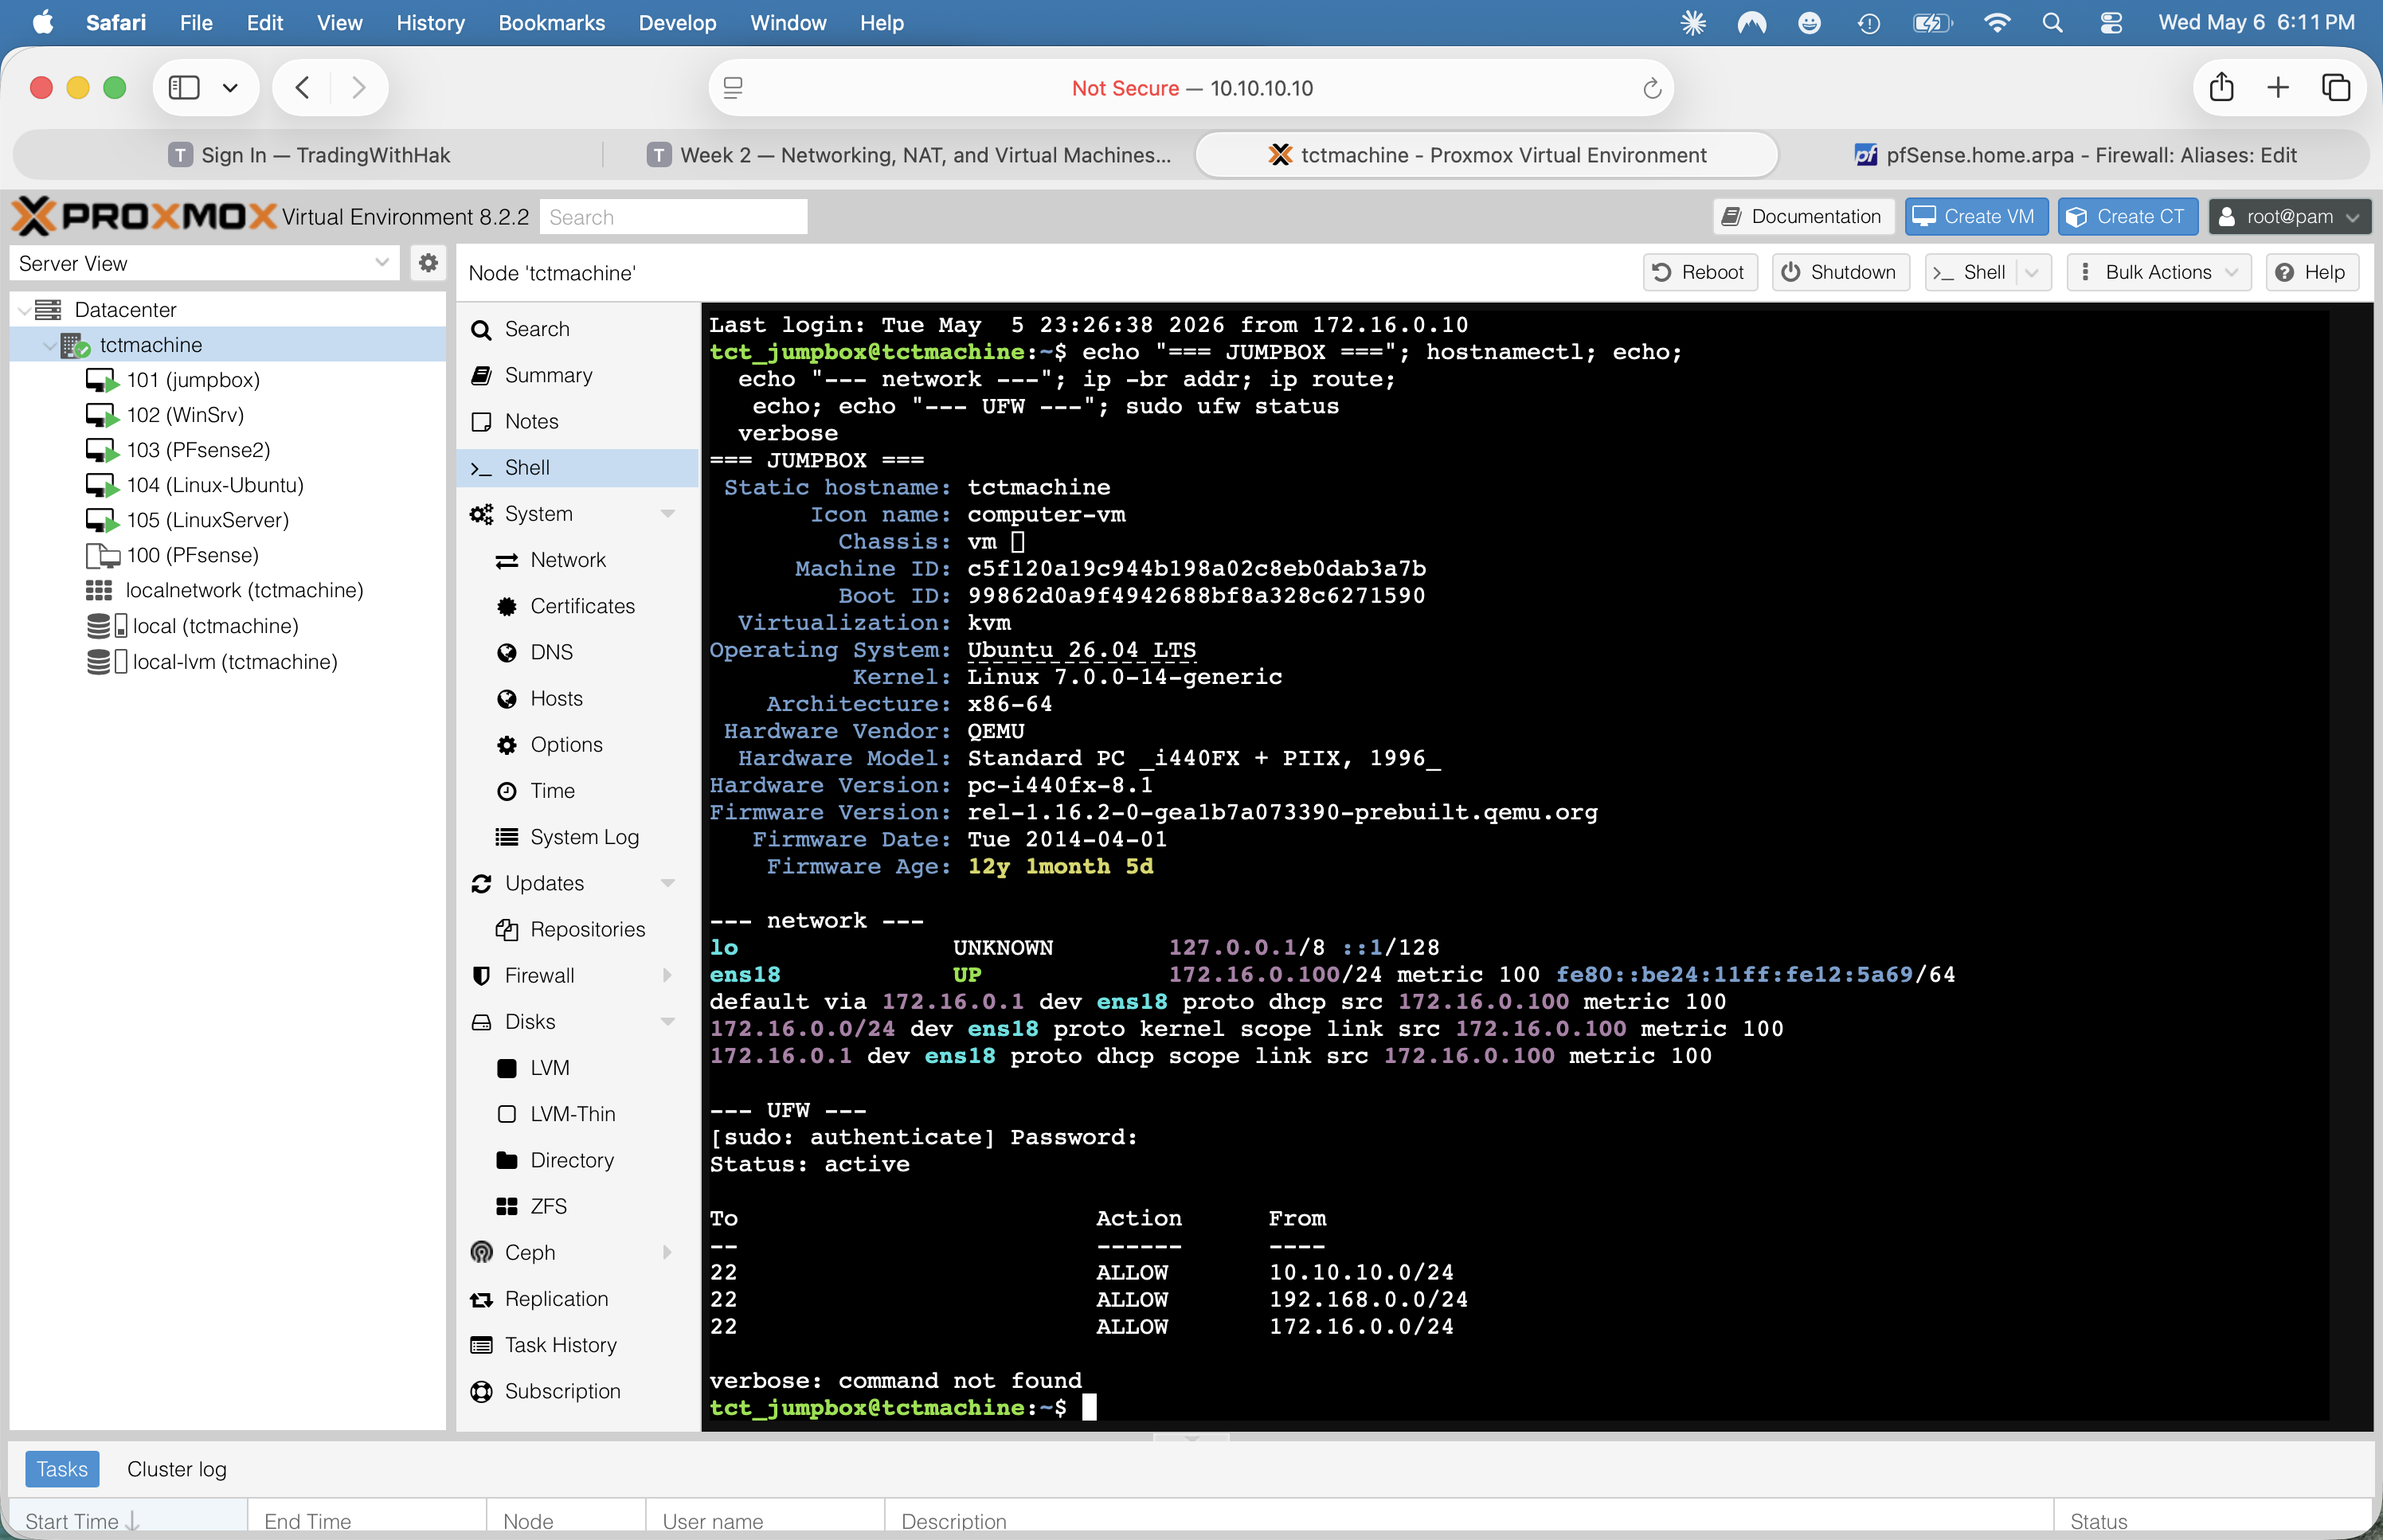This screenshot has width=2383, height=1540.
Task: Toggle the Safari sidebar
Action: [184, 88]
